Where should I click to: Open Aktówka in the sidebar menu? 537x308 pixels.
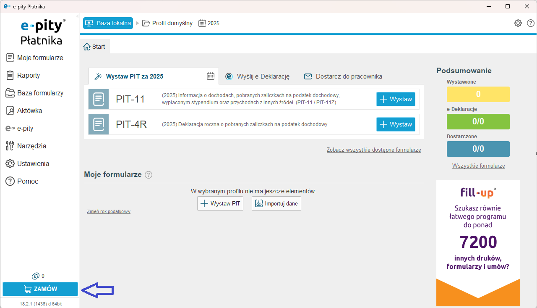[29, 111]
